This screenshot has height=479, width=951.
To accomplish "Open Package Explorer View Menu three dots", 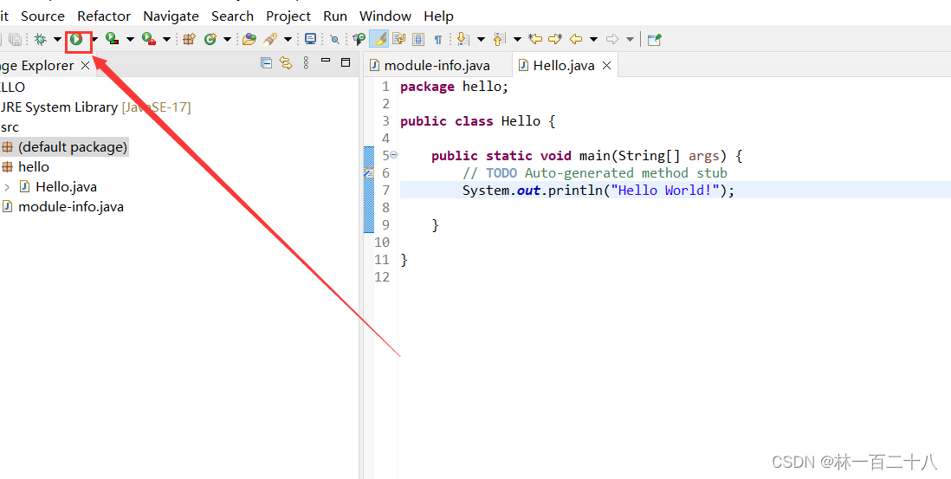I will pos(306,62).
